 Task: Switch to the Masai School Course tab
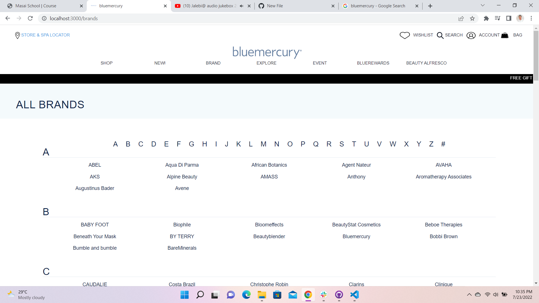pyautogui.click(x=36, y=6)
